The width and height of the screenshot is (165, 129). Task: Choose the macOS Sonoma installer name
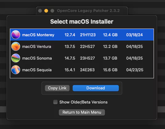[37, 58]
